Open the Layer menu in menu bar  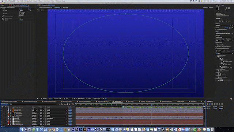click(35, 1)
